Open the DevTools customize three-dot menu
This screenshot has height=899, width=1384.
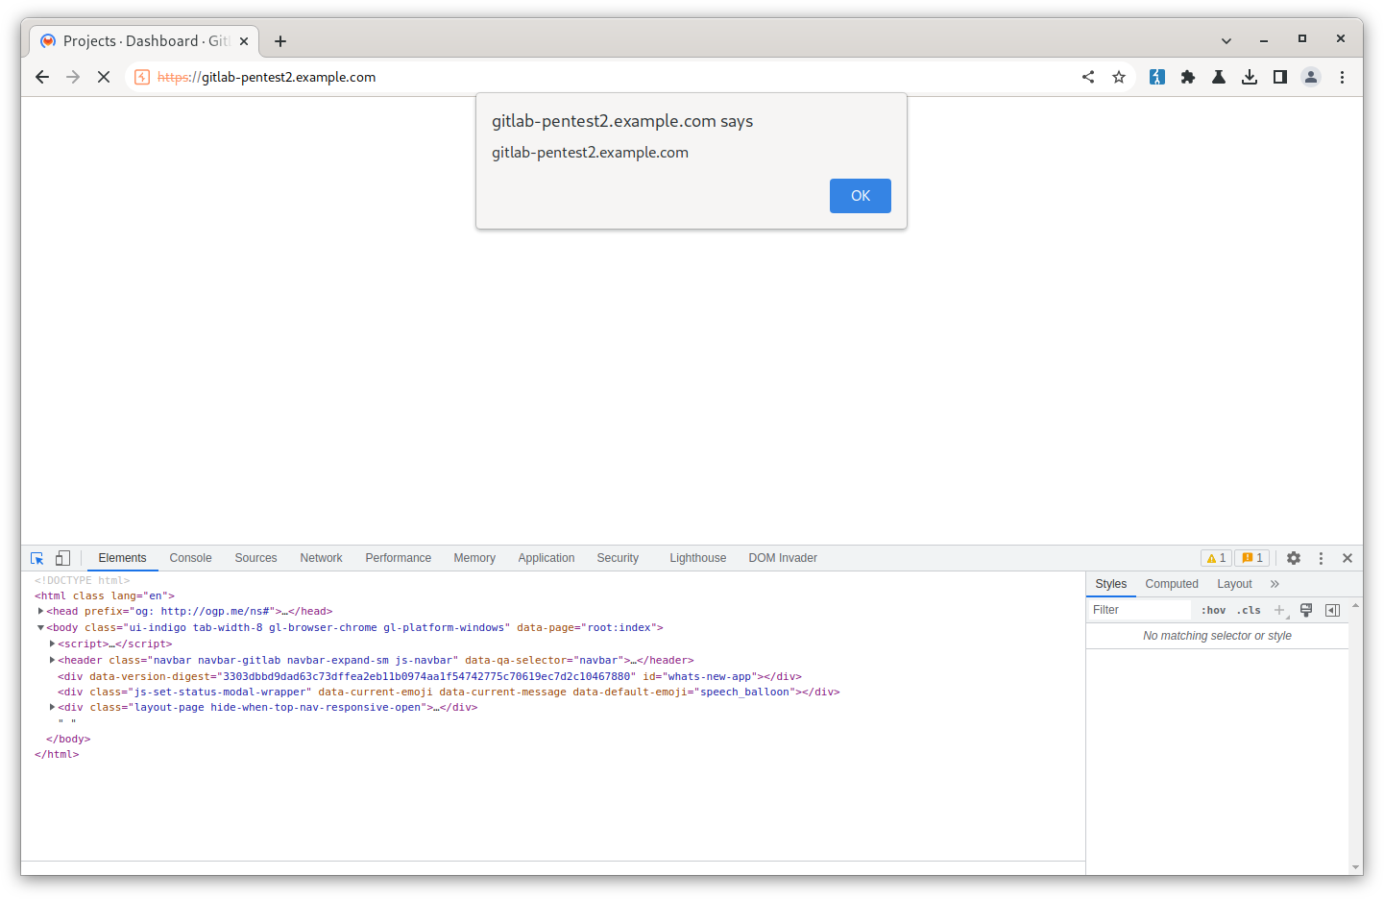[1321, 558]
